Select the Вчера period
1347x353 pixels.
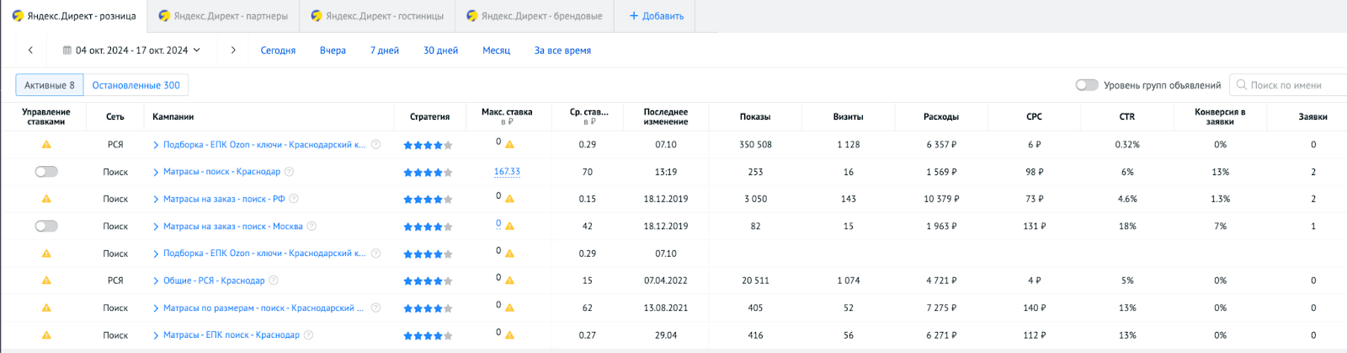pos(333,51)
